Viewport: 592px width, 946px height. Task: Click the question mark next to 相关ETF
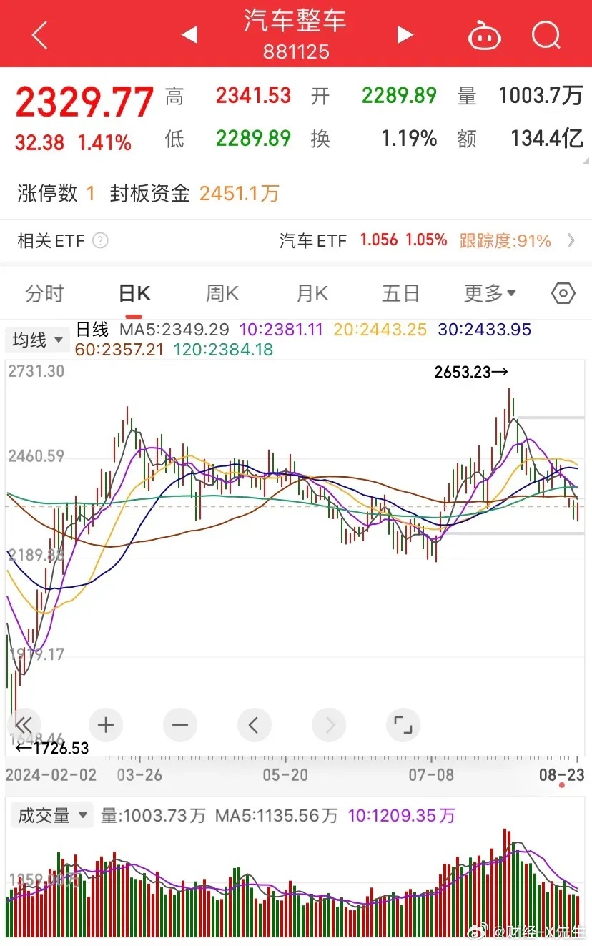pyautogui.click(x=101, y=240)
